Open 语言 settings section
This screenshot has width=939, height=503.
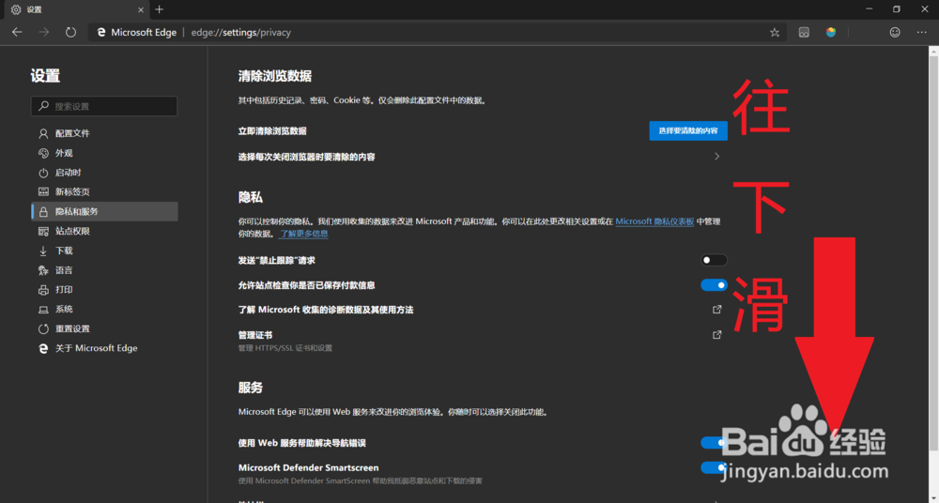(x=104, y=270)
